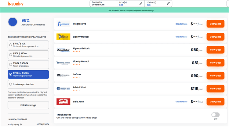Click the Safeco Insurance logo
Screen dimensions: 229x127
tap(64, 75)
